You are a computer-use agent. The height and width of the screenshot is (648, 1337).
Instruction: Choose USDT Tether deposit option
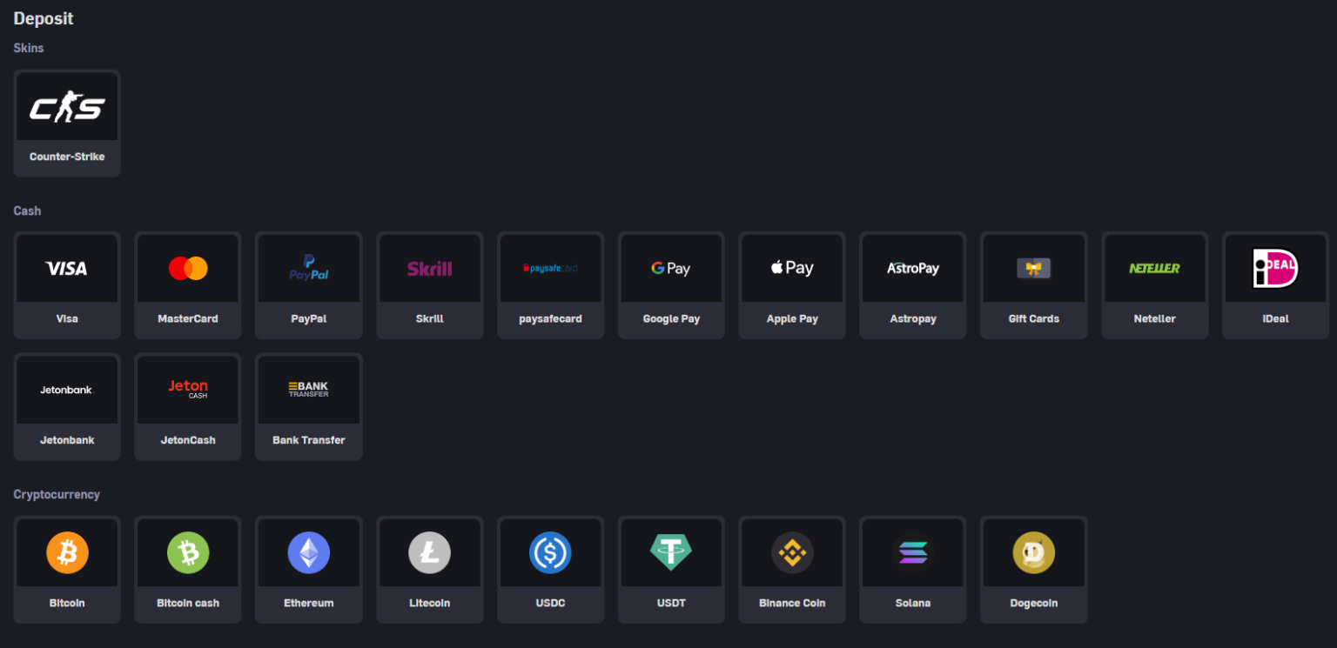(x=672, y=570)
